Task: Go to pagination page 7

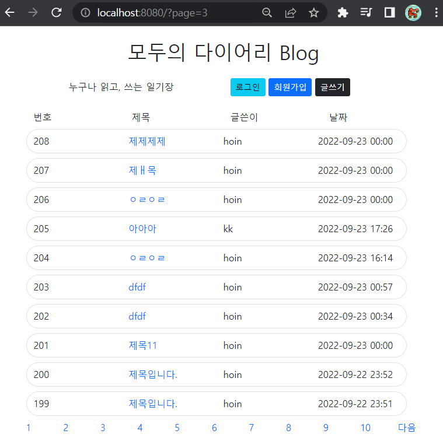Action: click(x=252, y=428)
